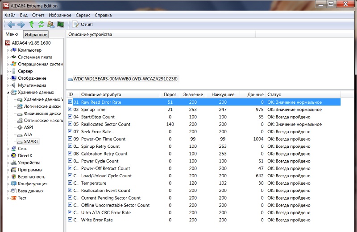
Task: Open Физические диски item
Action: 42,114
